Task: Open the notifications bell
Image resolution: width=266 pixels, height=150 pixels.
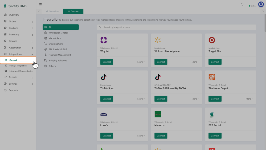Action: (242, 4)
